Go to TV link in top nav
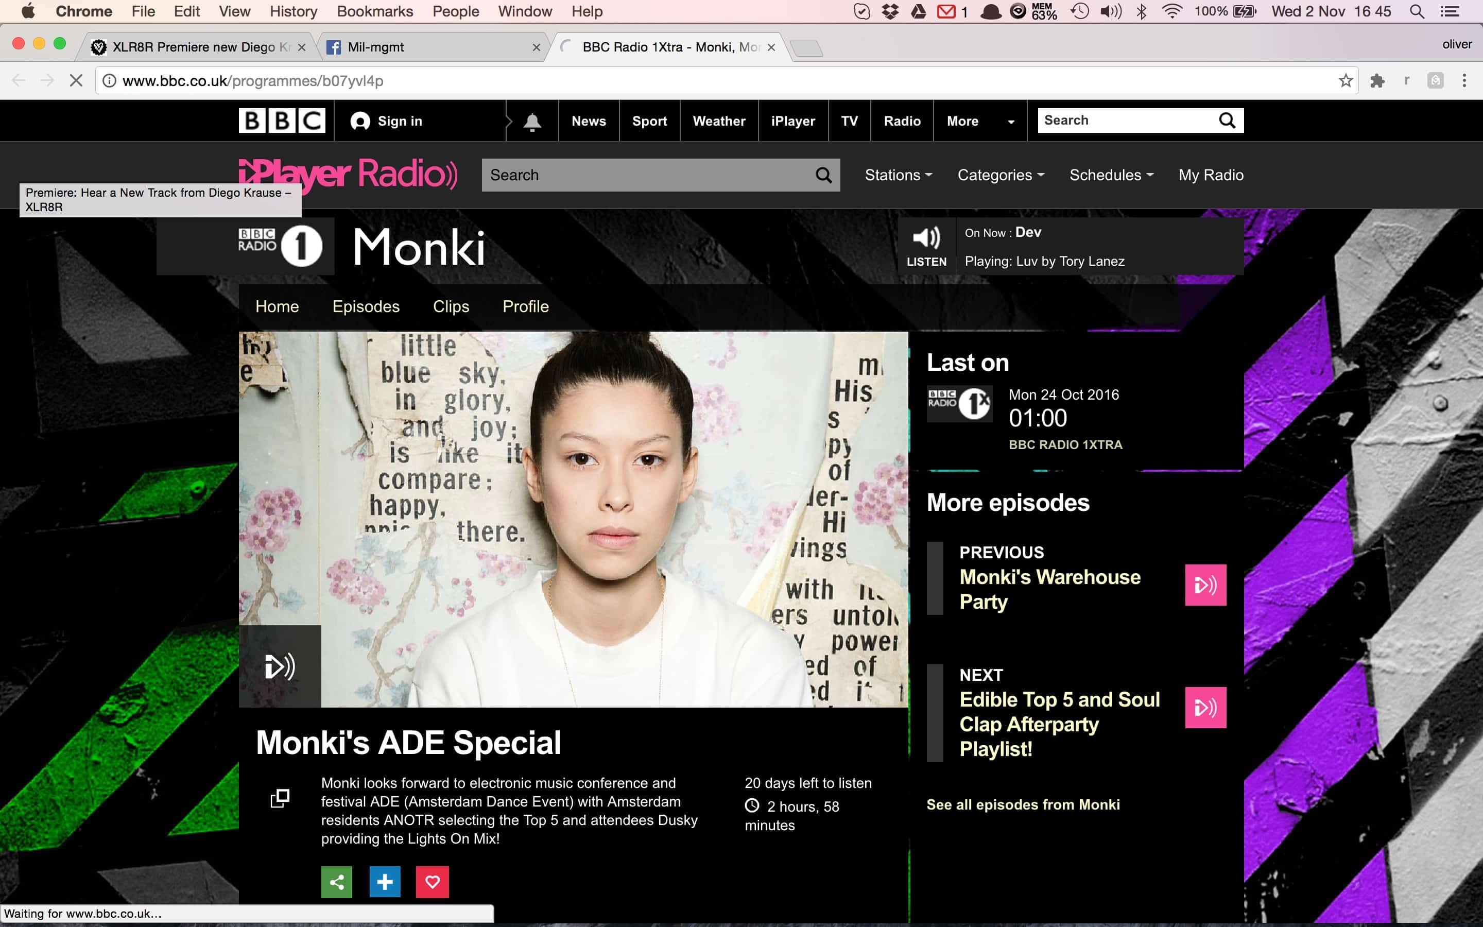 (x=849, y=122)
